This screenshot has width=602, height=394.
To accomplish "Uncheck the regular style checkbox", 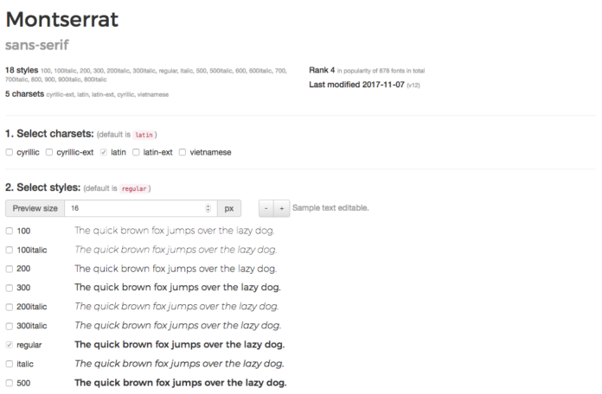I will pyautogui.click(x=9, y=345).
